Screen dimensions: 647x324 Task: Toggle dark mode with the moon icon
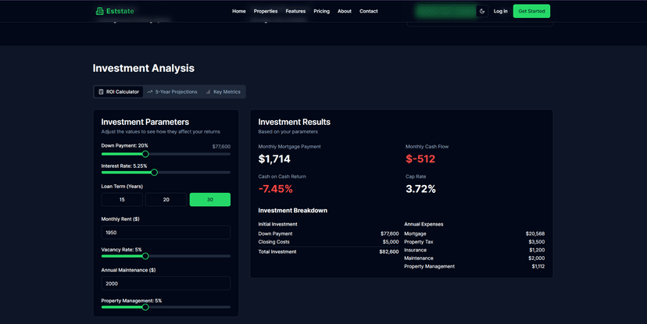pos(482,11)
